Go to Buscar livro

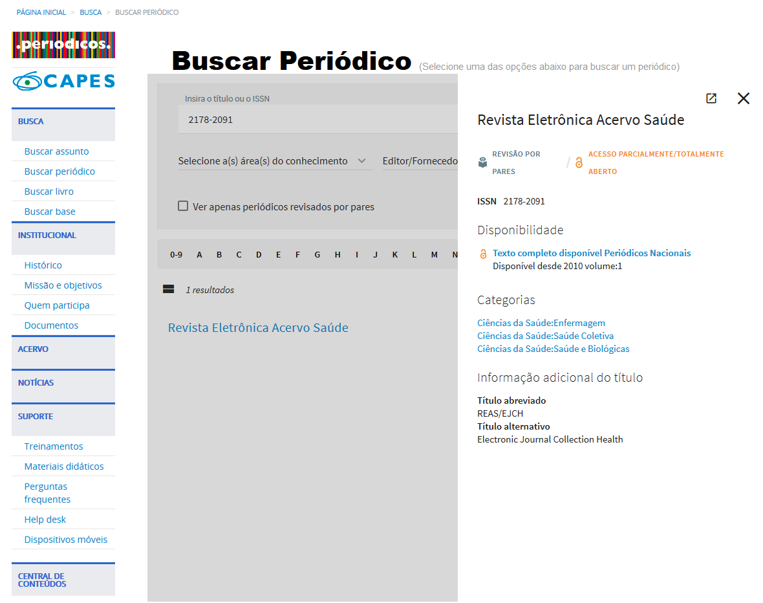point(48,192)
